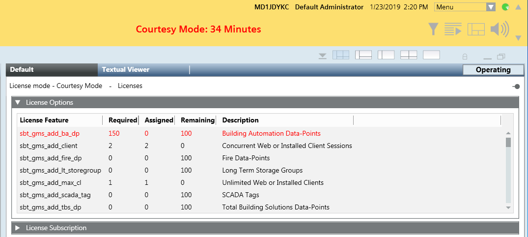Switch to the Textual Viewer tab
The width and height of the screenshot is (528, 237).
click(x=126, y=70)
